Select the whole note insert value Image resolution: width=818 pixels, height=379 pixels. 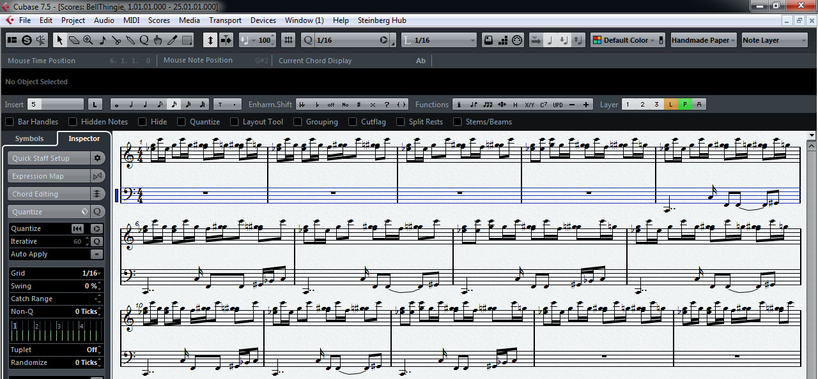[117, 105]
